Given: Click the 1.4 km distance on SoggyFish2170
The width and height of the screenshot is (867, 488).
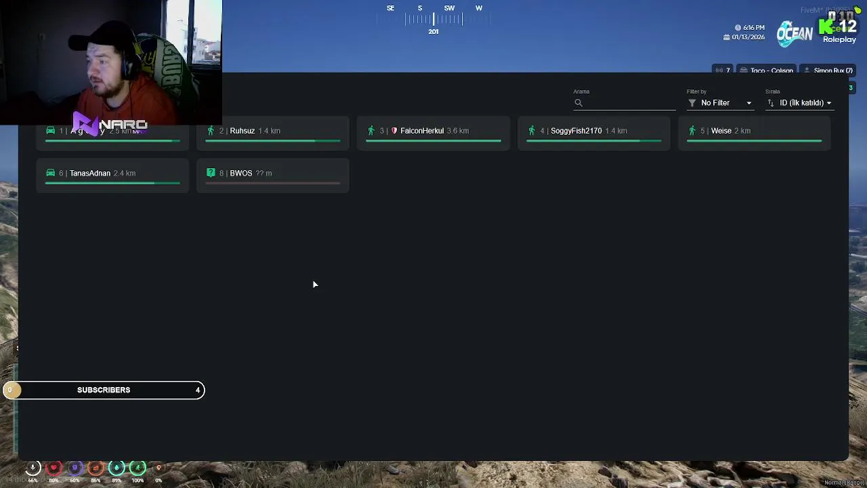Looking at the screenshot, I should point(616,131).
